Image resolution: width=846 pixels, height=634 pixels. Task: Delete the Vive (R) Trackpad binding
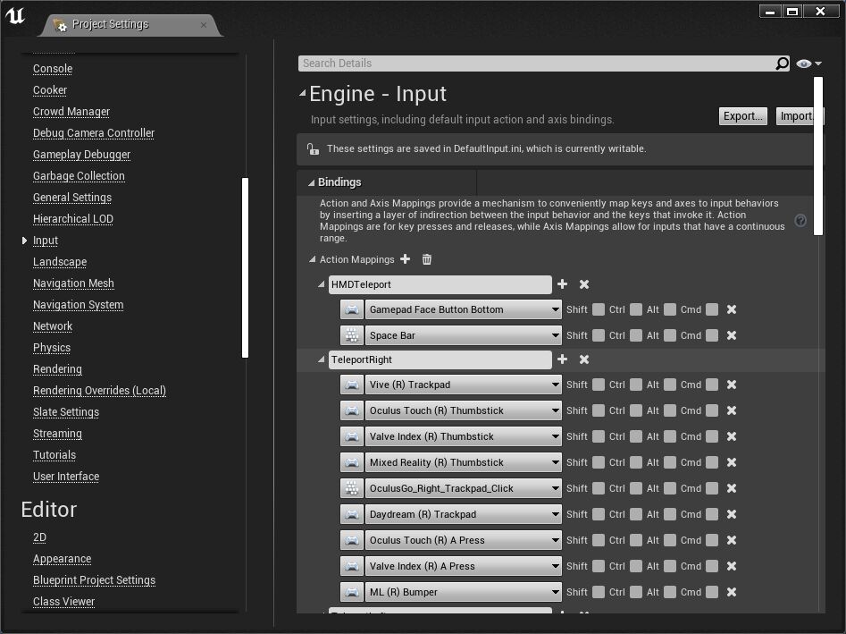732,385
